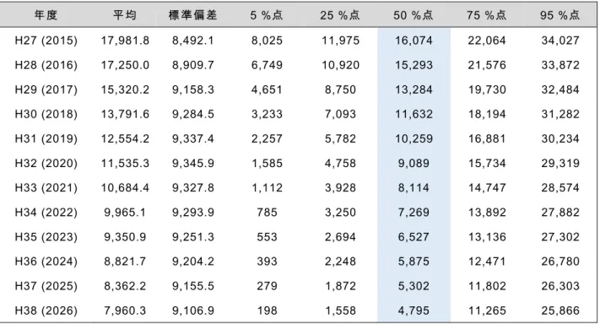Select the H30 (2018) row label
The height and width of the screenshot is (324, 600).
click(46, 115)
